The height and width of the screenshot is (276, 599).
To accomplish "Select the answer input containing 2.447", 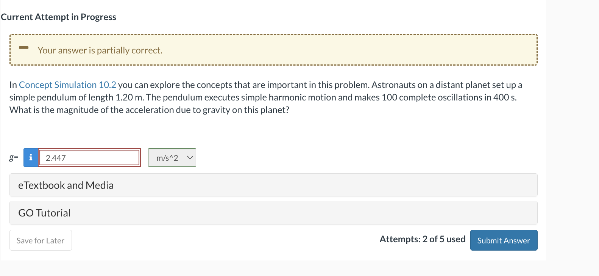I will 89,157.
